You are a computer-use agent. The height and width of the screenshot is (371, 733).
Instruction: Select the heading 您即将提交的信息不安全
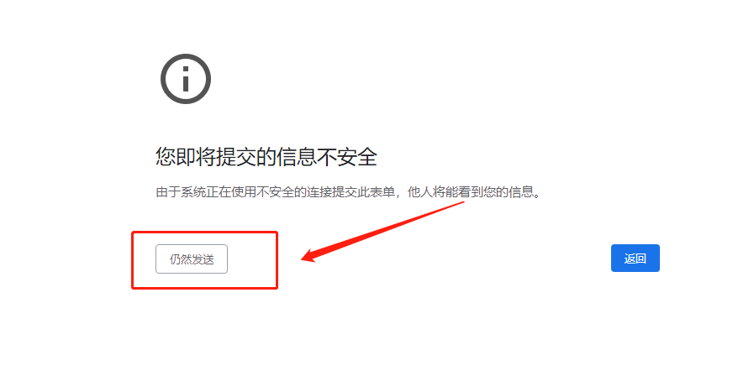(x=266, y=156)
